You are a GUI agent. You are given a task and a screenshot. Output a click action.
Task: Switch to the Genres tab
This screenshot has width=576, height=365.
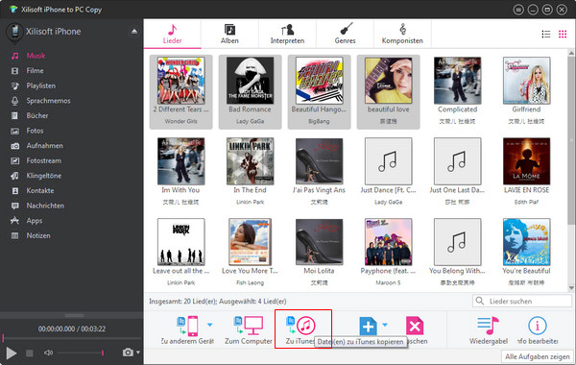(345, 34)
